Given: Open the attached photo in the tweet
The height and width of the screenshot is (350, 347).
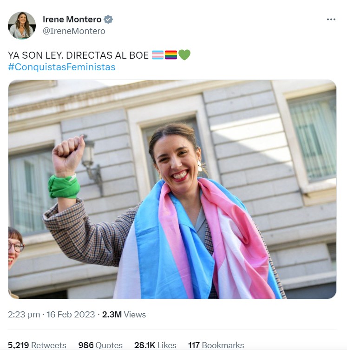Looking at the screenshot, I should tap(172, 189).
